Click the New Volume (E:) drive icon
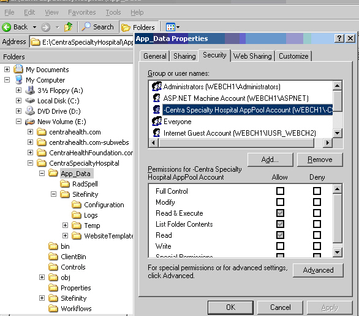The height and width of the screenshot is (316, 359). coord(30,122)
